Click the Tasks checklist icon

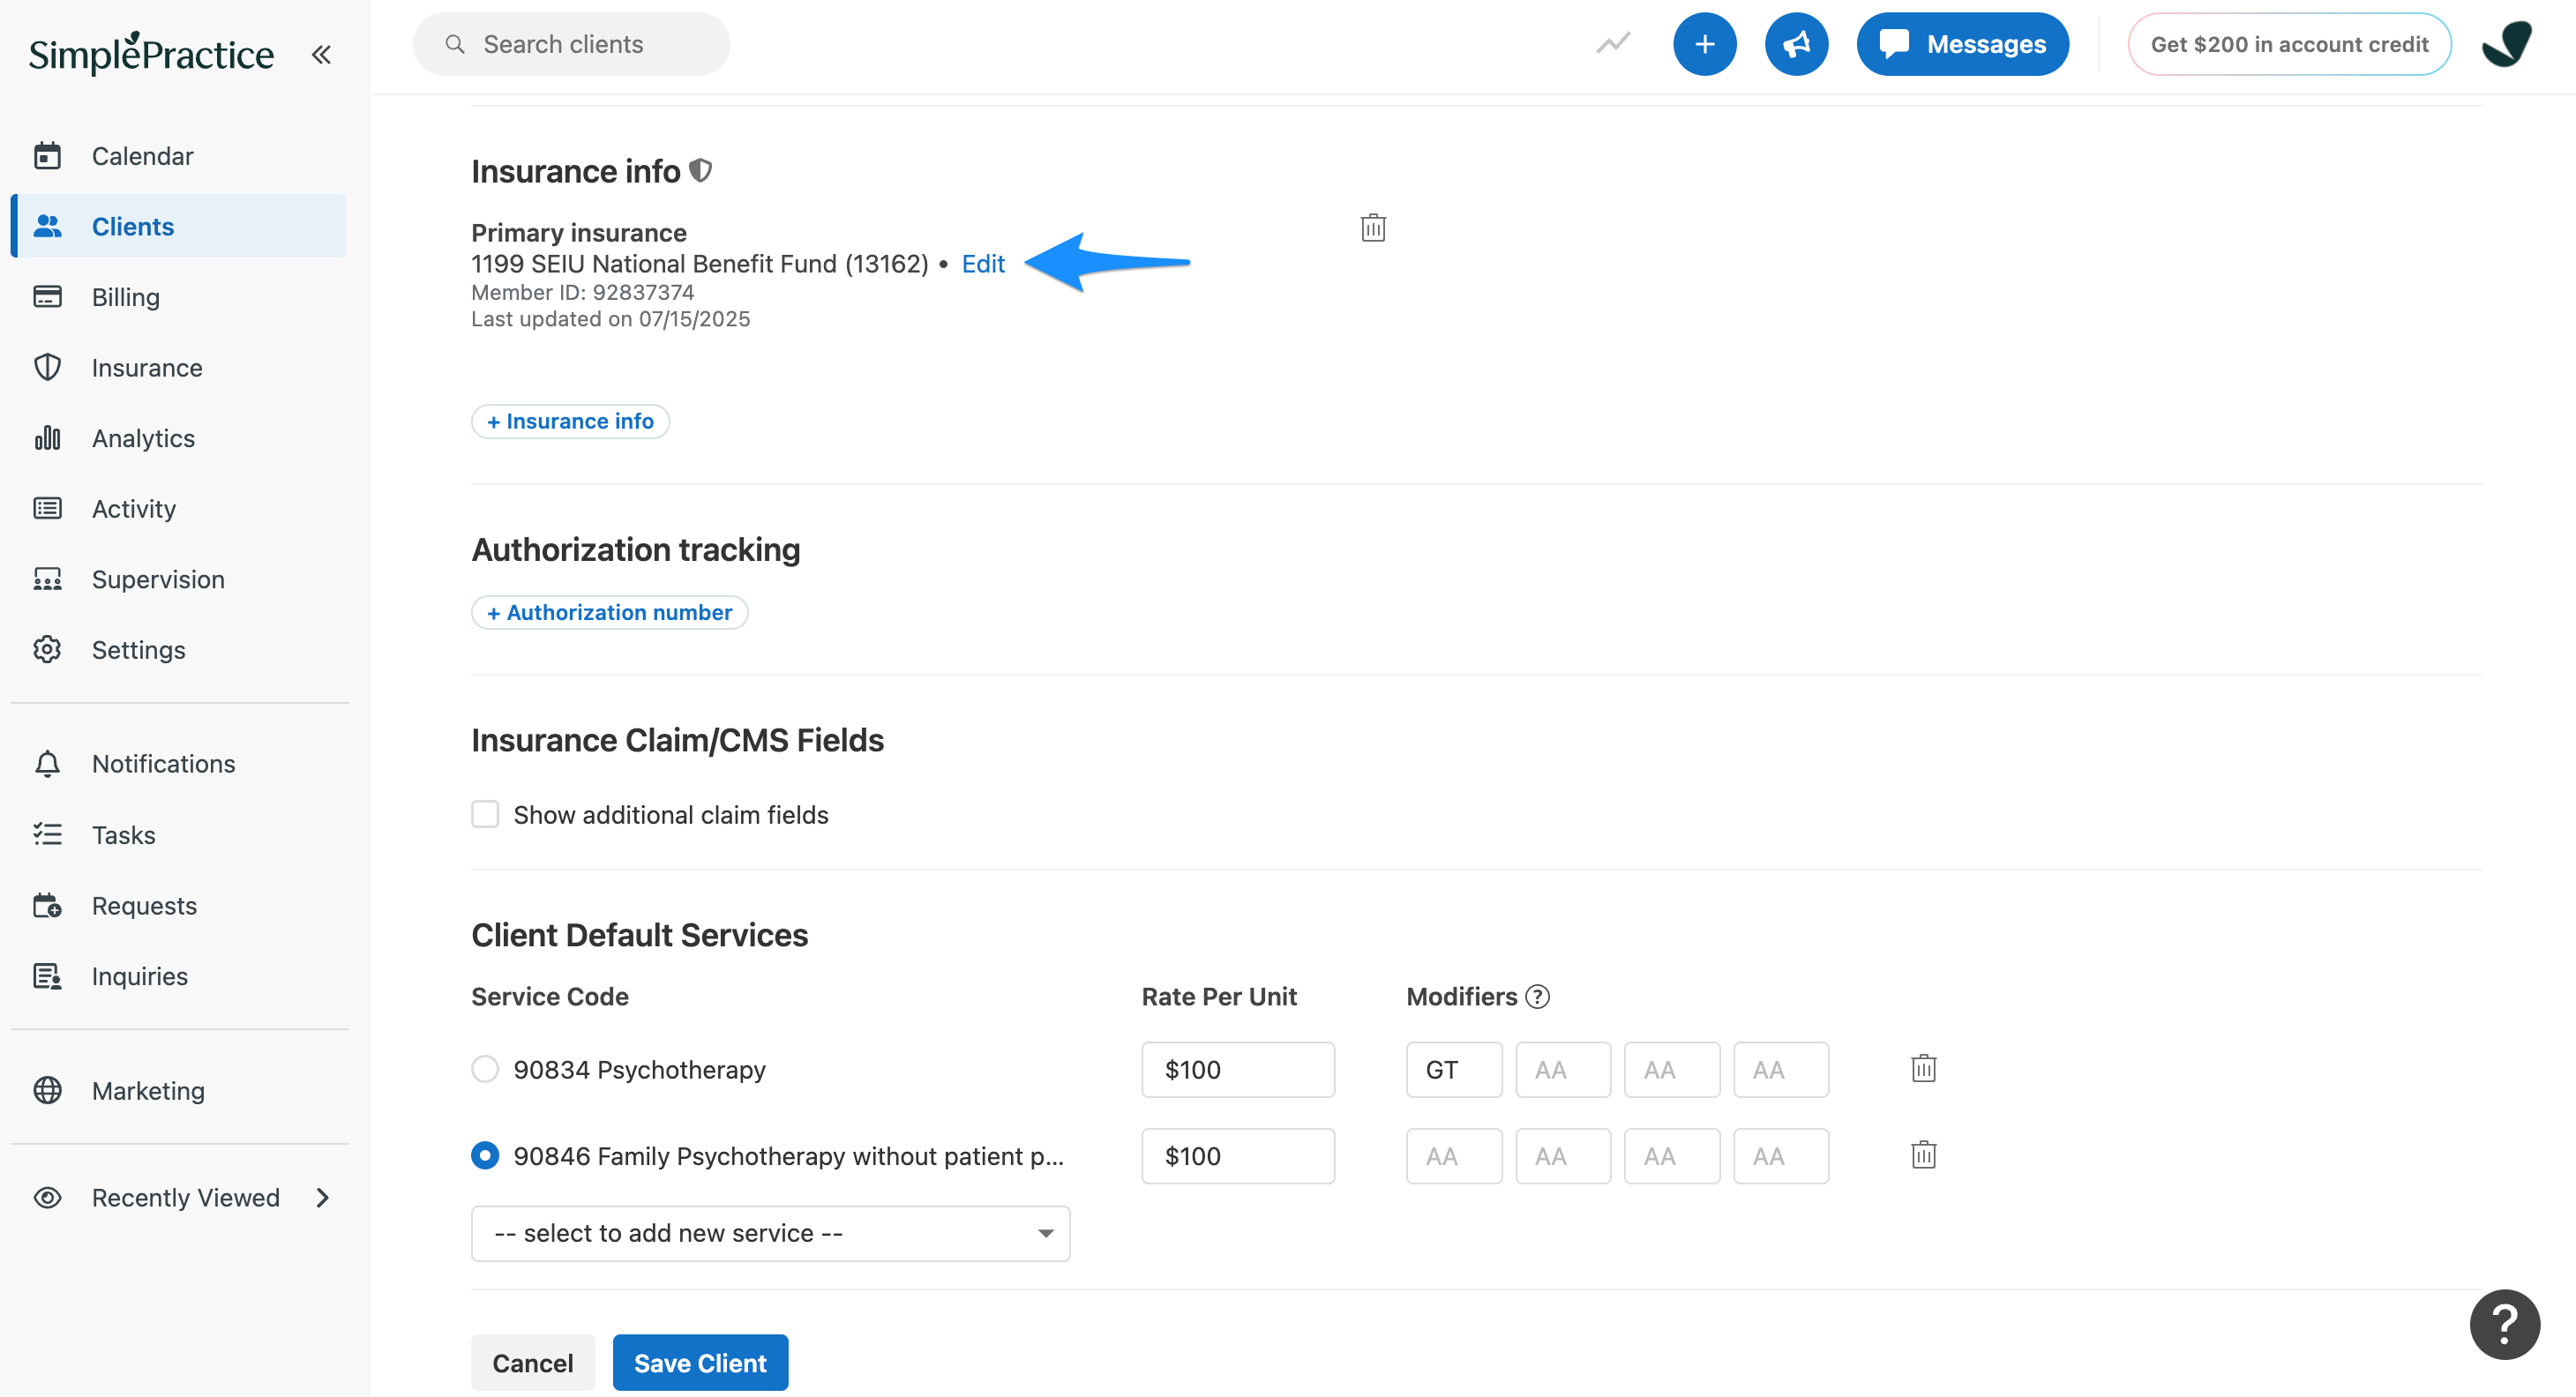(x=47, y=834)
